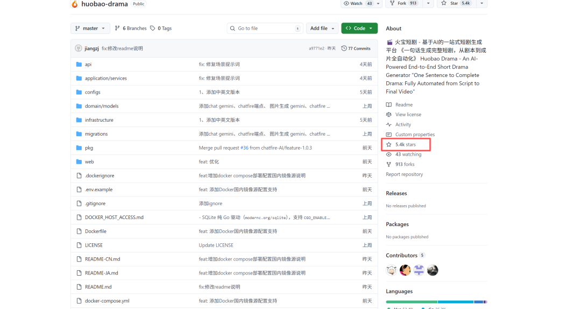Open pull request #36 link

click(244, 148)
